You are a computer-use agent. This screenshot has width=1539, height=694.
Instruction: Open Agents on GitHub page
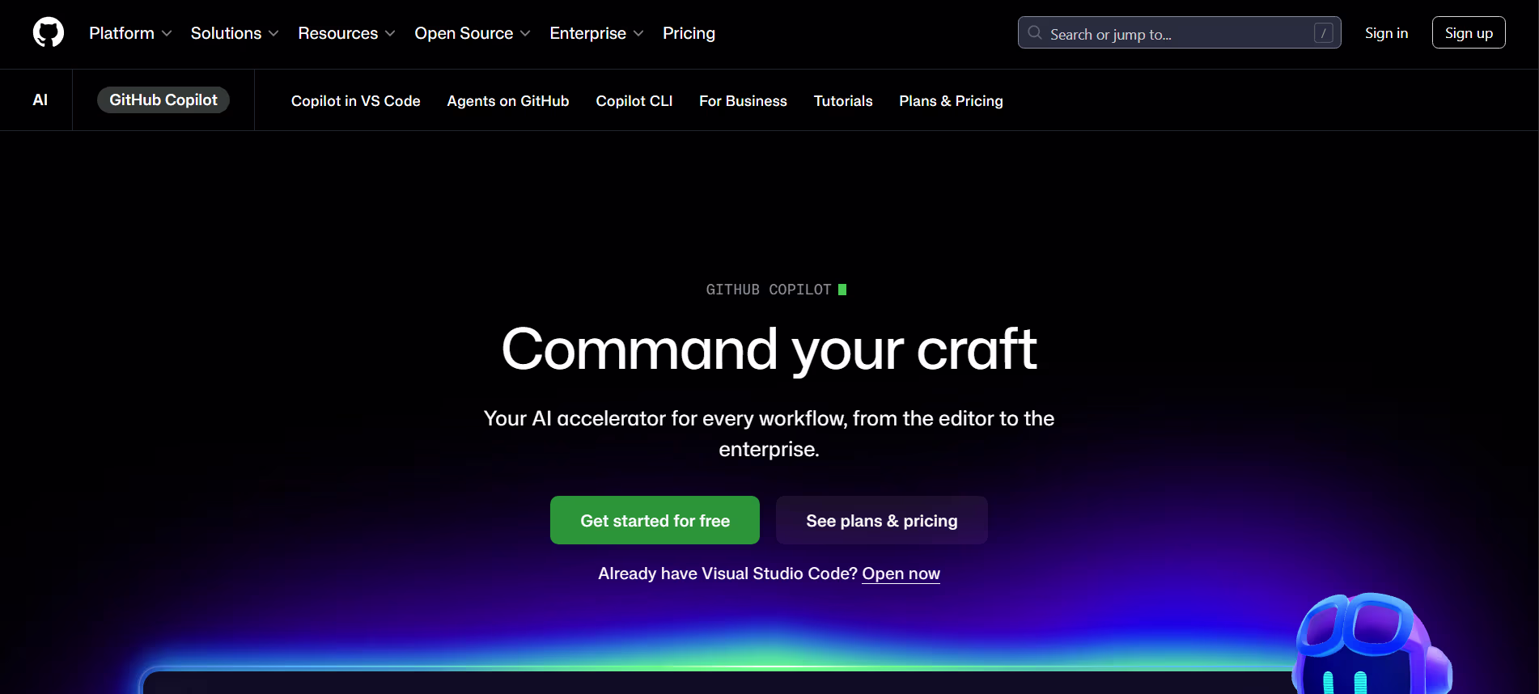(x=508, y=101)
